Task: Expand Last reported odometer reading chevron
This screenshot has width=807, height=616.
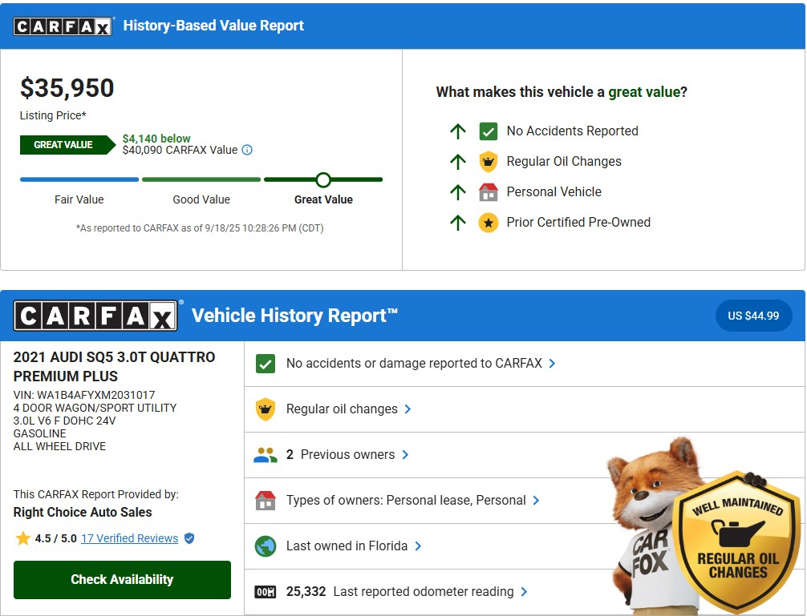Action: point(524,592)
